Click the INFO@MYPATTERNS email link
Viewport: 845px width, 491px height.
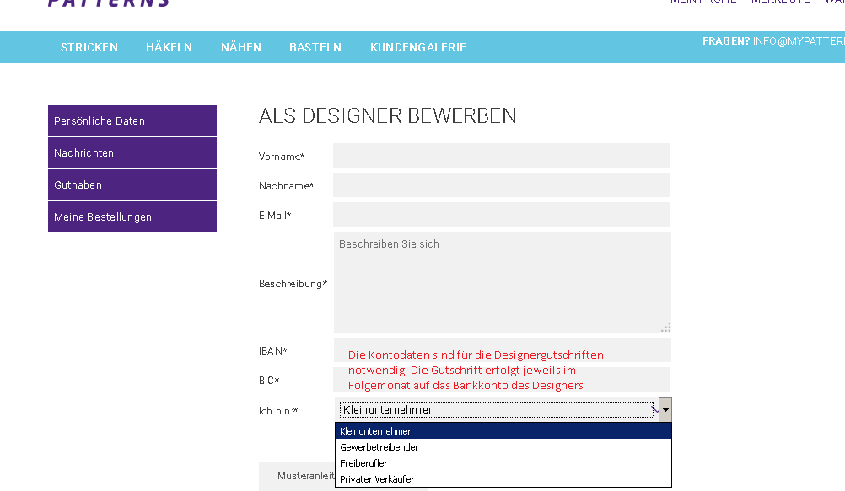(x=798, y=41)
